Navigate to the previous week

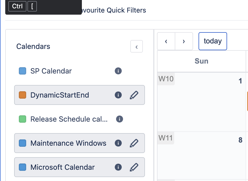click(166, 41)
